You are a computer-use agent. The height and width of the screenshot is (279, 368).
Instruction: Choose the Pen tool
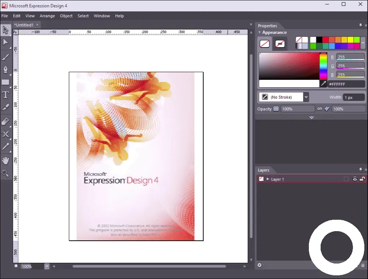tap(6, 70)
